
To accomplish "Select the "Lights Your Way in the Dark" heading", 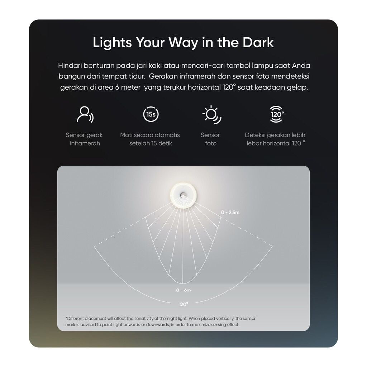I will pos(183,42).
